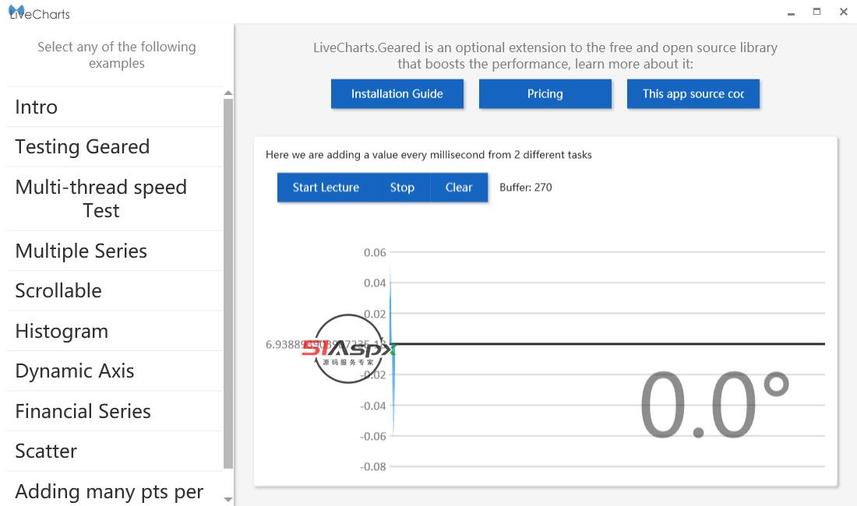
Task: Click the 0.0° angle readout
Action: [x=714, y=404]
